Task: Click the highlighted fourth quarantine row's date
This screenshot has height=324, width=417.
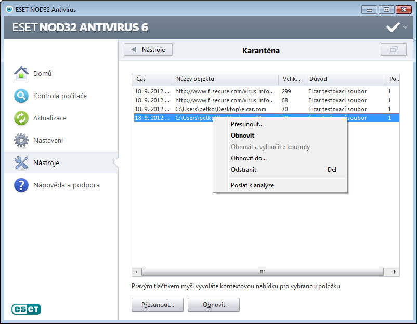Action: tap(152, 118)
